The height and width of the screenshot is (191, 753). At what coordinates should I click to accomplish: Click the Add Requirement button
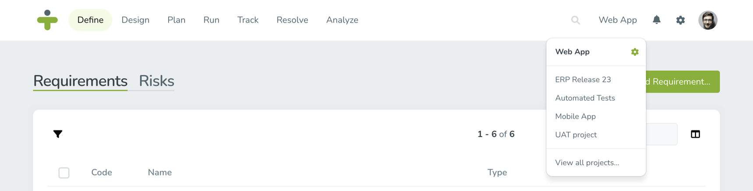[683, 82]
